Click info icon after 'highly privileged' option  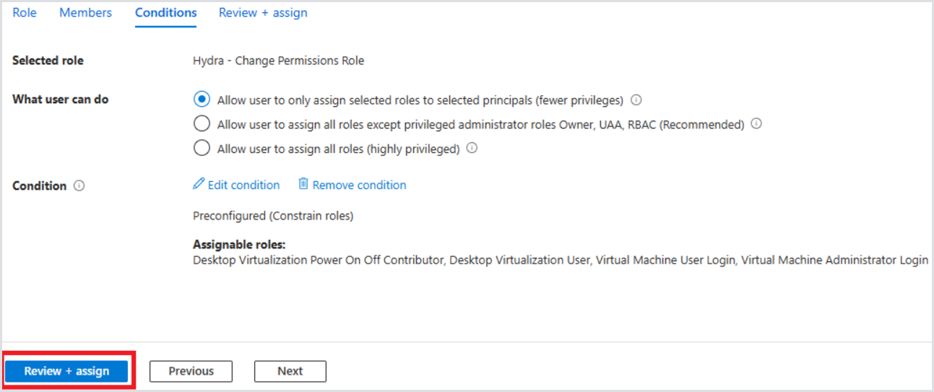coord(472,149)
